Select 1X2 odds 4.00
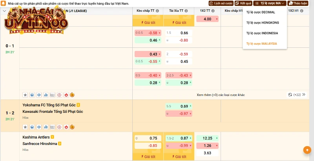This screenshot has width=314, height=161. coord(208,19)
